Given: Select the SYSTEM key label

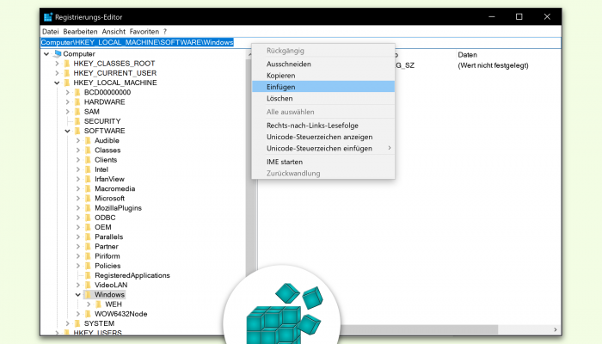Looking at the screenshot, I should point(99,323).
